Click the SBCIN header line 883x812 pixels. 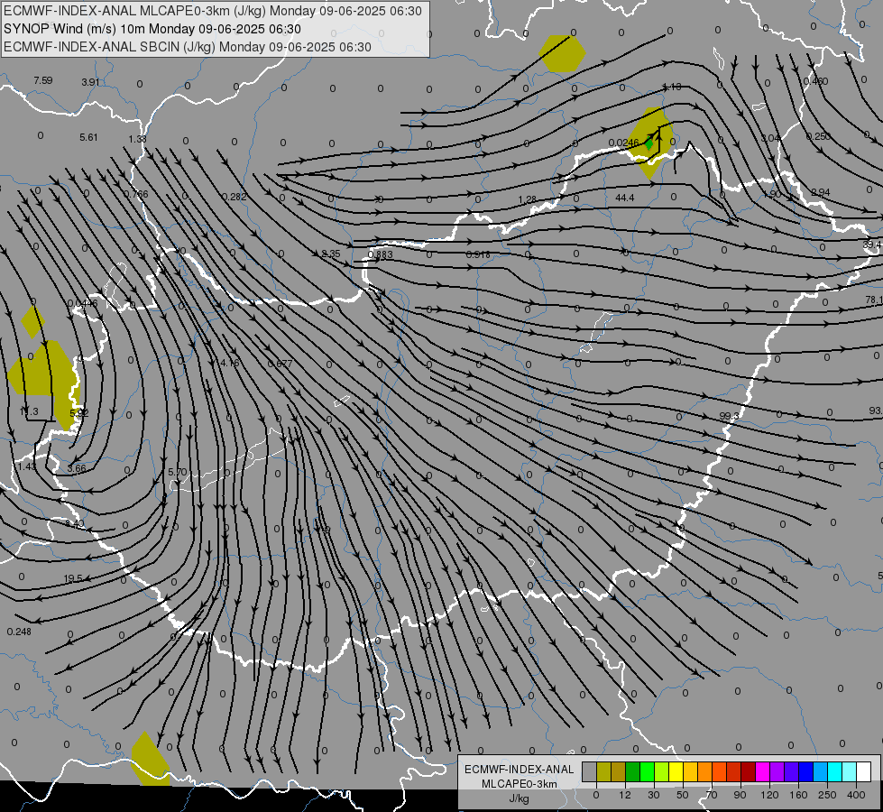click(x=188, y=47)
